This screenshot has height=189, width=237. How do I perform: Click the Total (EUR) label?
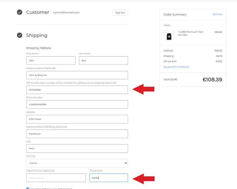pyautogui.click(x=170, y=79)
